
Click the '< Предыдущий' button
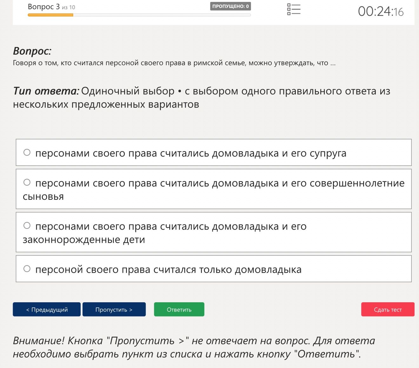(47, 309)
